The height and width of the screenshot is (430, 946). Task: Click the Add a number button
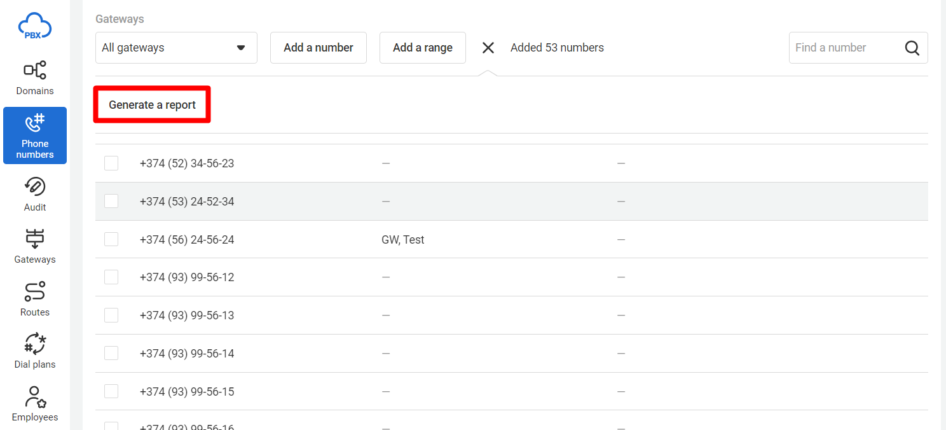click(319, 48)
